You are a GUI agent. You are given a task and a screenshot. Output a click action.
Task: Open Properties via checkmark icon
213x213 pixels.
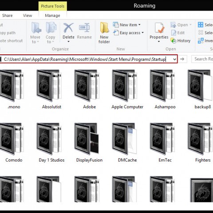tap(159, 28)
